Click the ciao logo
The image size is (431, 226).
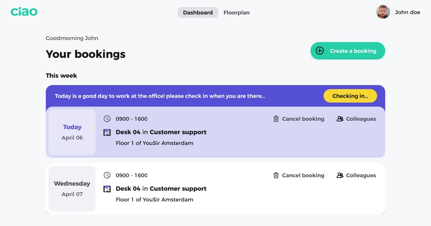[24, 12]
